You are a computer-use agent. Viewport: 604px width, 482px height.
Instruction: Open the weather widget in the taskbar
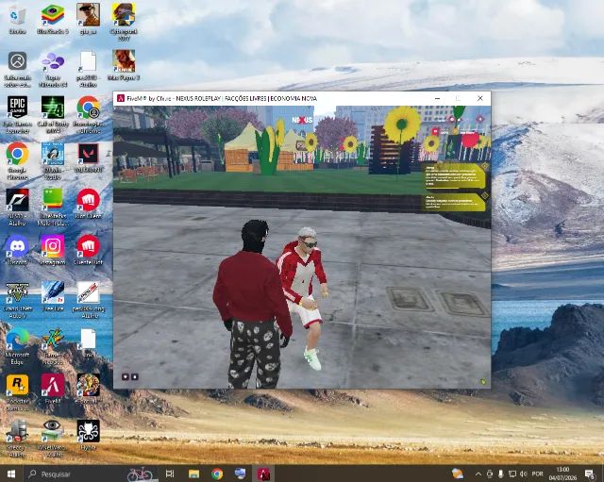(457, 474)
